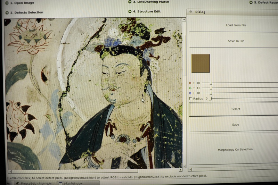
Task: Click the round icon in Dialog title bar
Action: 191,12
